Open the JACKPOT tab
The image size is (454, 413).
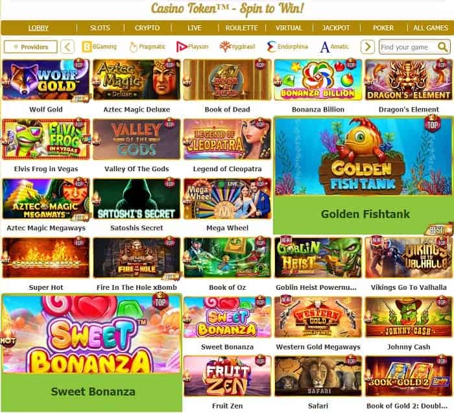336,28
